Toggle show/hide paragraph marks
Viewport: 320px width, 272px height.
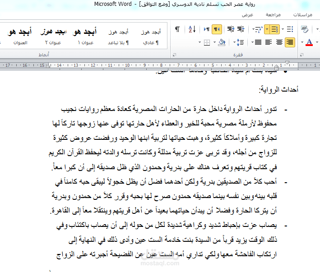pyautogui.click(x=177, y=30)
